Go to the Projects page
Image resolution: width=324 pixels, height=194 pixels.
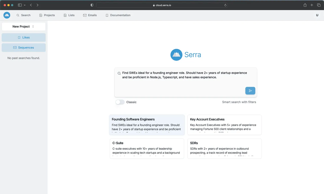pos(47,15)
